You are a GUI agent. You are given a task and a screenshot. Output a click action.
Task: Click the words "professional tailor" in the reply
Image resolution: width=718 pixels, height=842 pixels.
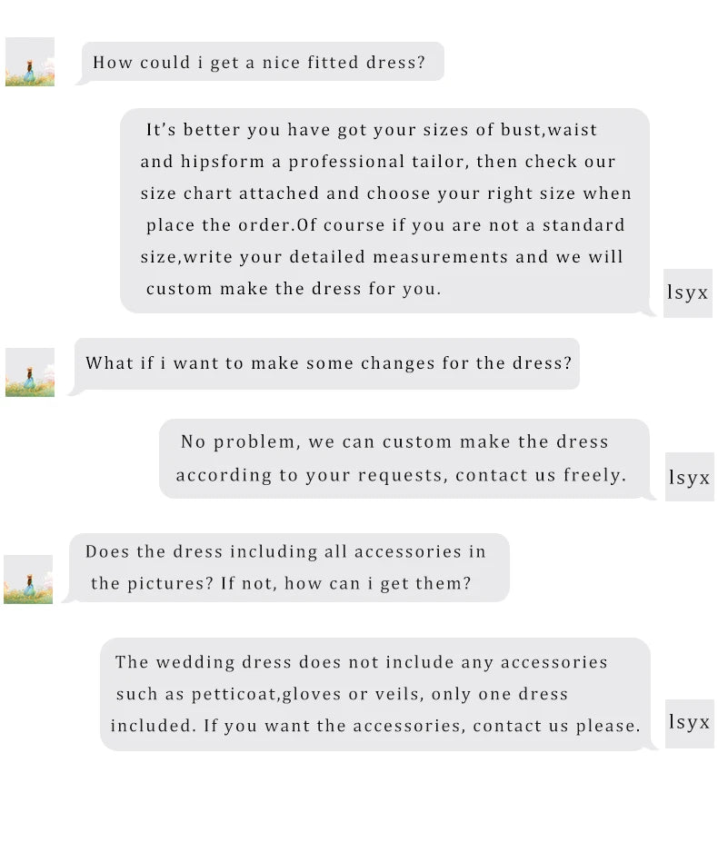tap(369, 162)
